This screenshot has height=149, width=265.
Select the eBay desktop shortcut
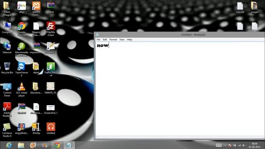pos(22,7)
